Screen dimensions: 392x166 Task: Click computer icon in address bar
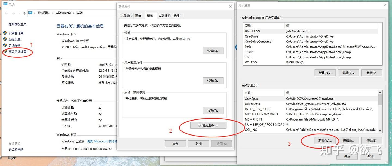tap(30, 13)
